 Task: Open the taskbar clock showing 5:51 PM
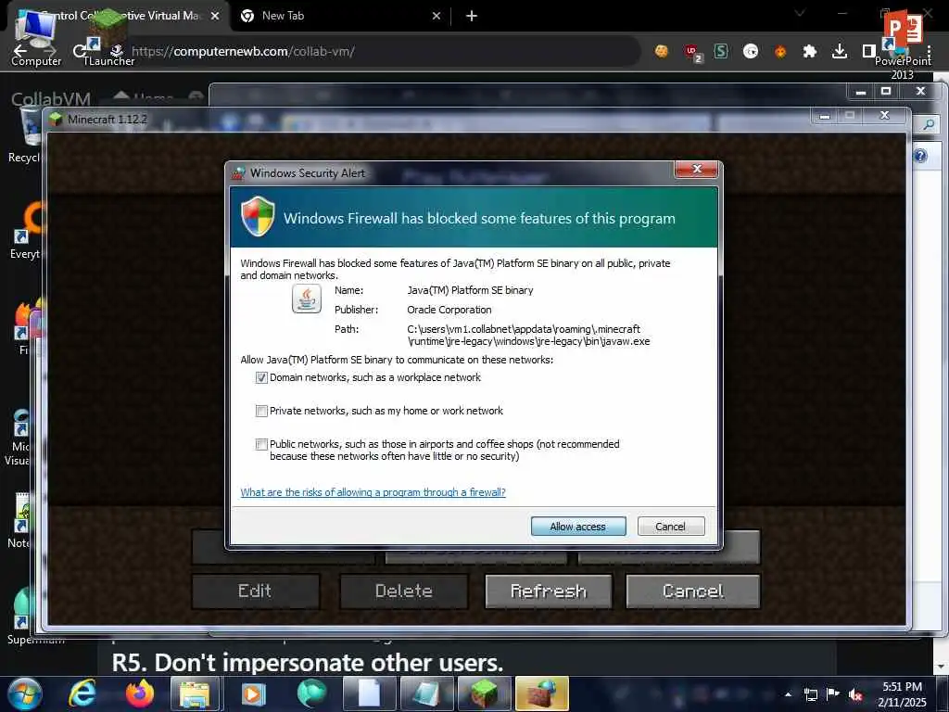(x=902, y=694)
